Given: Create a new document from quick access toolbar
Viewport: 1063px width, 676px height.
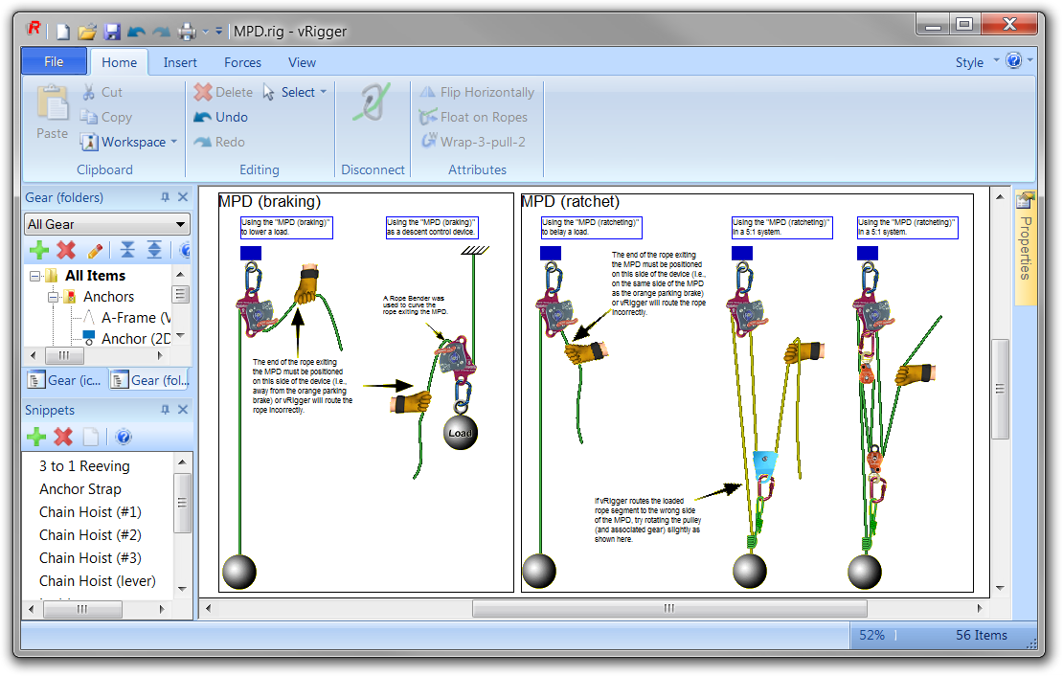Looking at the screenshot, I should point(63,31).
